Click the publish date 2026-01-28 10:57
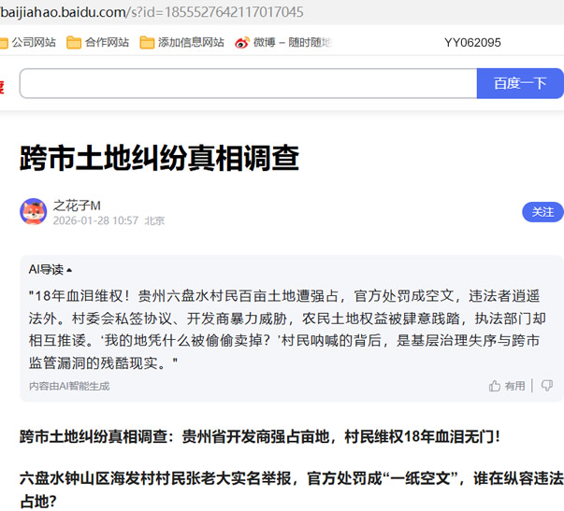The width and height of the screenshot is (564, 511). [x=95, y=221]
